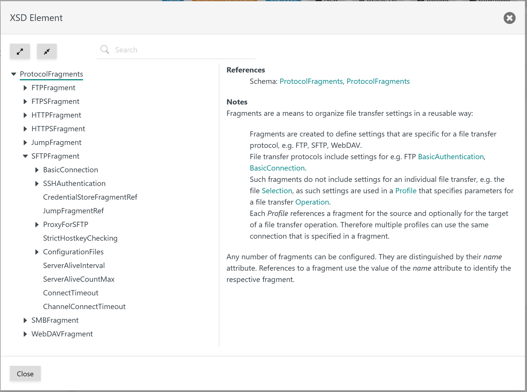
Task: Expand the HTTPFragment node arrow
Action: coord(25,115)
